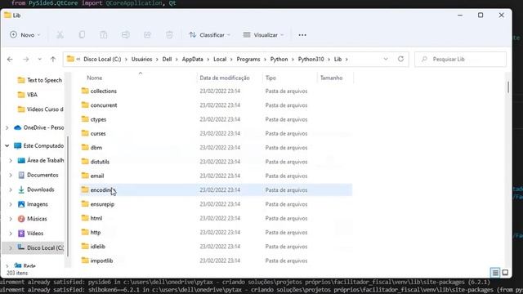Select Text to Speech folder in sidebar
This screenshot has width=523, height=294.
[40, 80]
